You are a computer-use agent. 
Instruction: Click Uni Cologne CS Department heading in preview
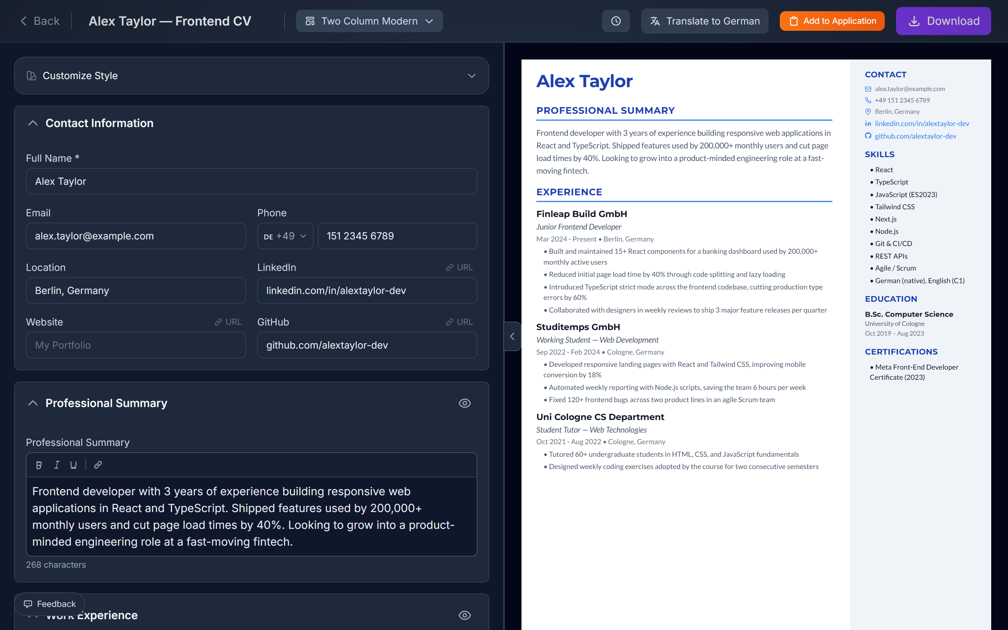tap(600, 417)
